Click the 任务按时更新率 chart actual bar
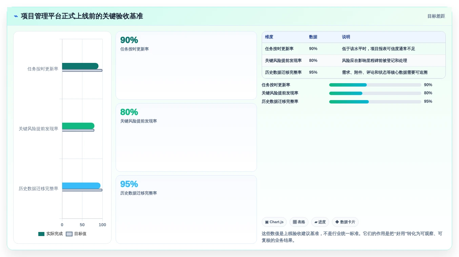 (x=80, y=66)
